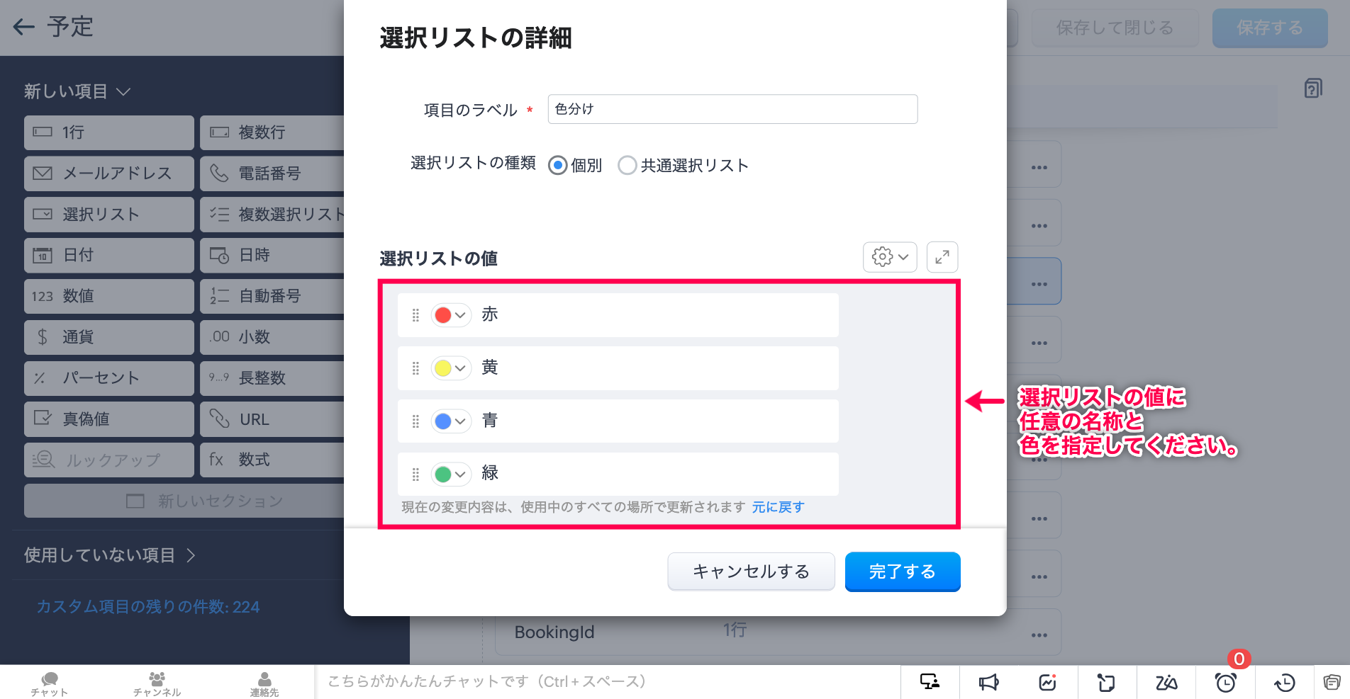Select the 共通選択リスト radio option
The image size is (1350, 699).
coord(627,166)
